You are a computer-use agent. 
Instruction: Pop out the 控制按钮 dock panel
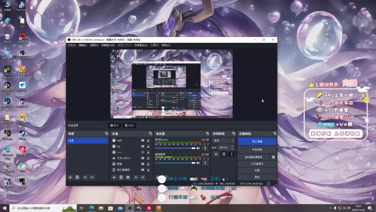pos(275,134)
